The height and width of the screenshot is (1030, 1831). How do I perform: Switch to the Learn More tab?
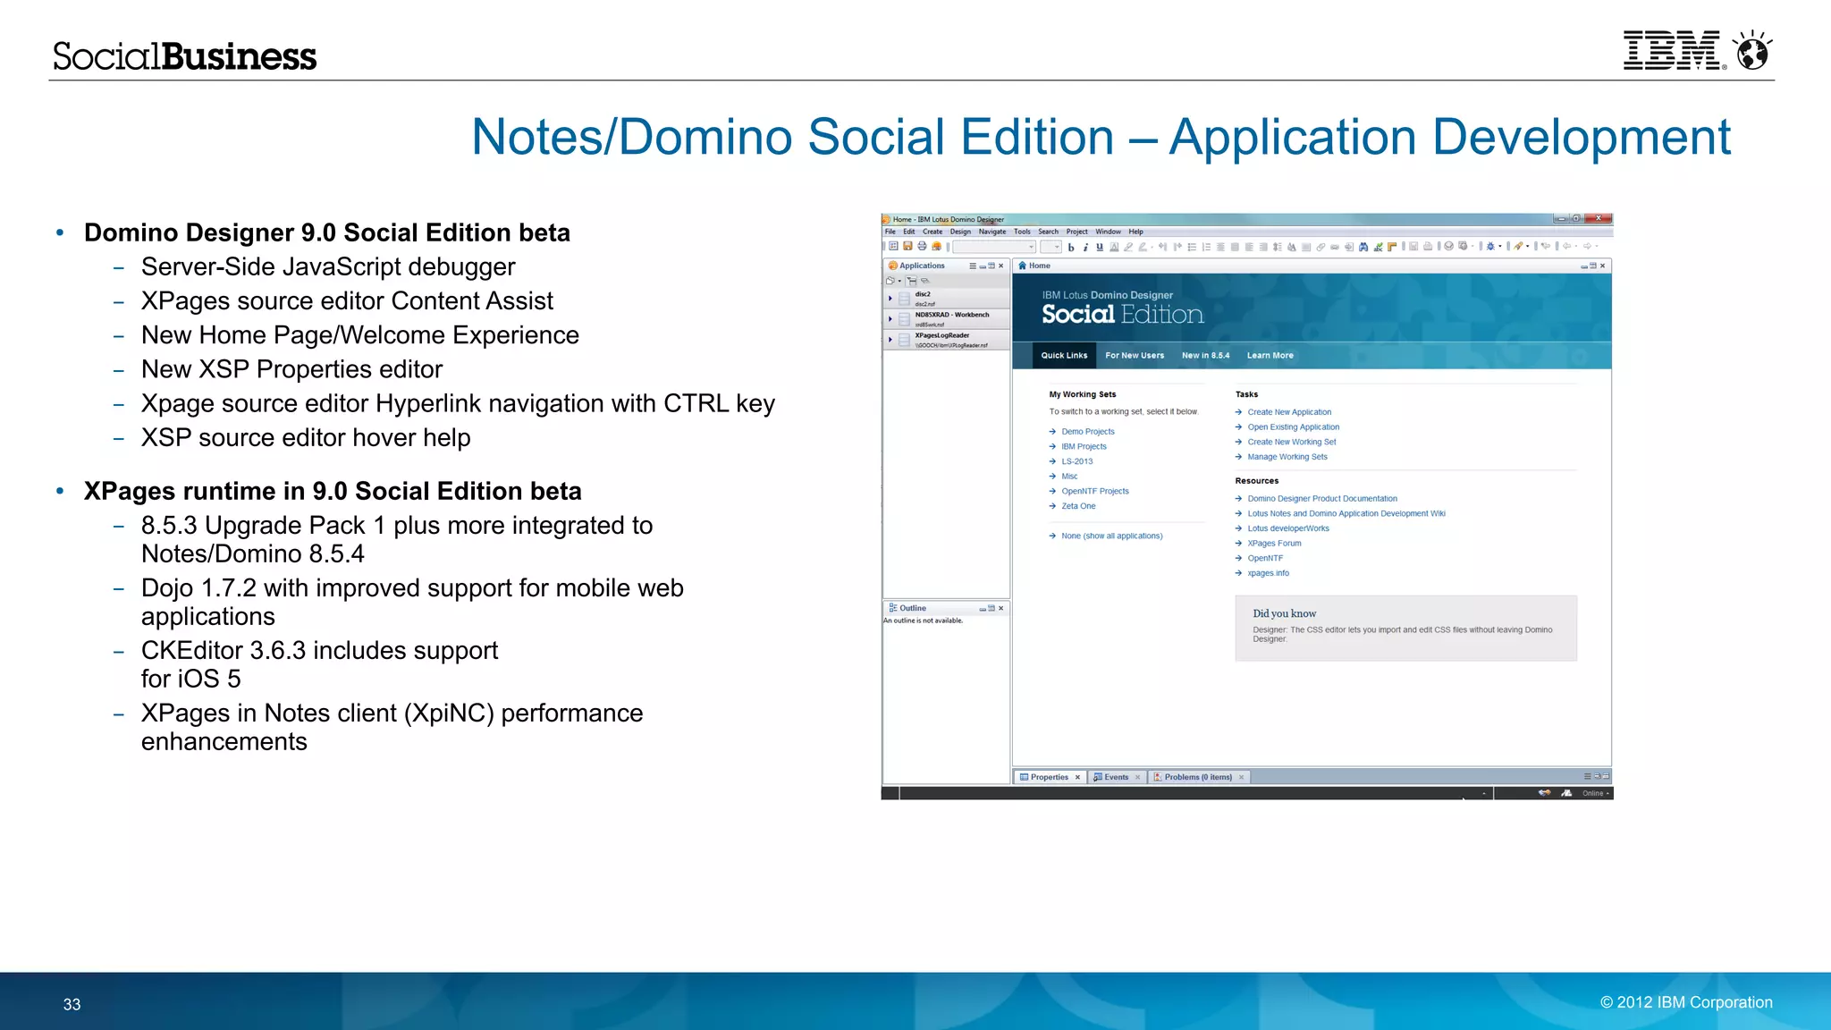pos(1270,356)
